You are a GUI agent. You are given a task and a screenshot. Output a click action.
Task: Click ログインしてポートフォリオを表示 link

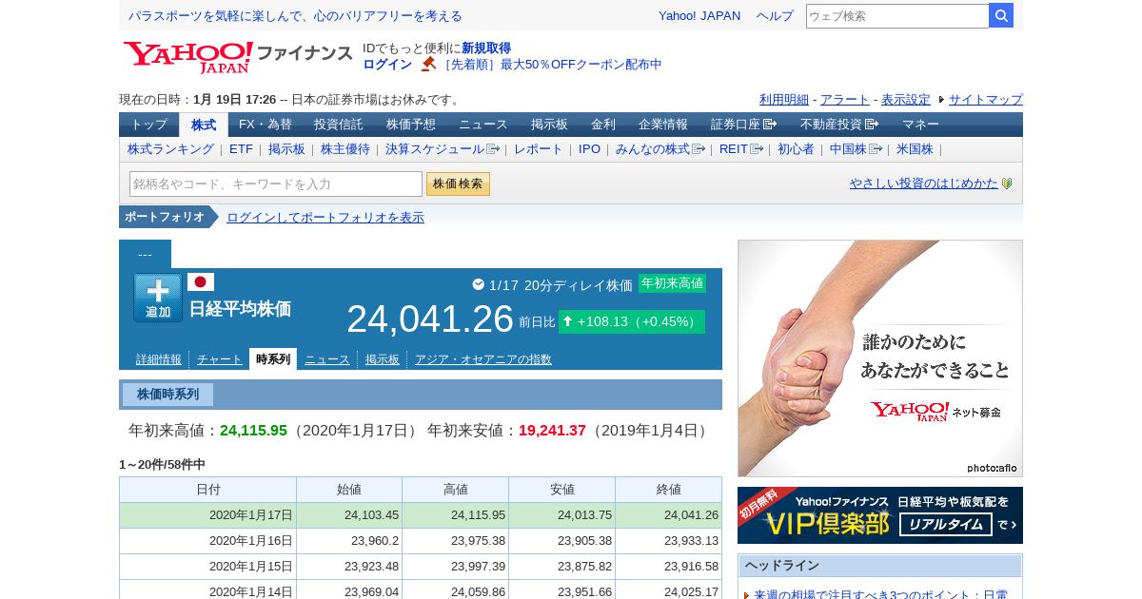pyautogui.click(x=325, y=218)
